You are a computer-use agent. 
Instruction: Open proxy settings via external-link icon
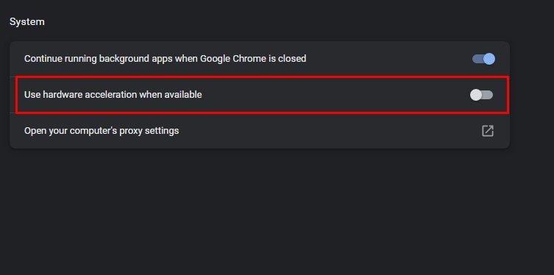488,131
